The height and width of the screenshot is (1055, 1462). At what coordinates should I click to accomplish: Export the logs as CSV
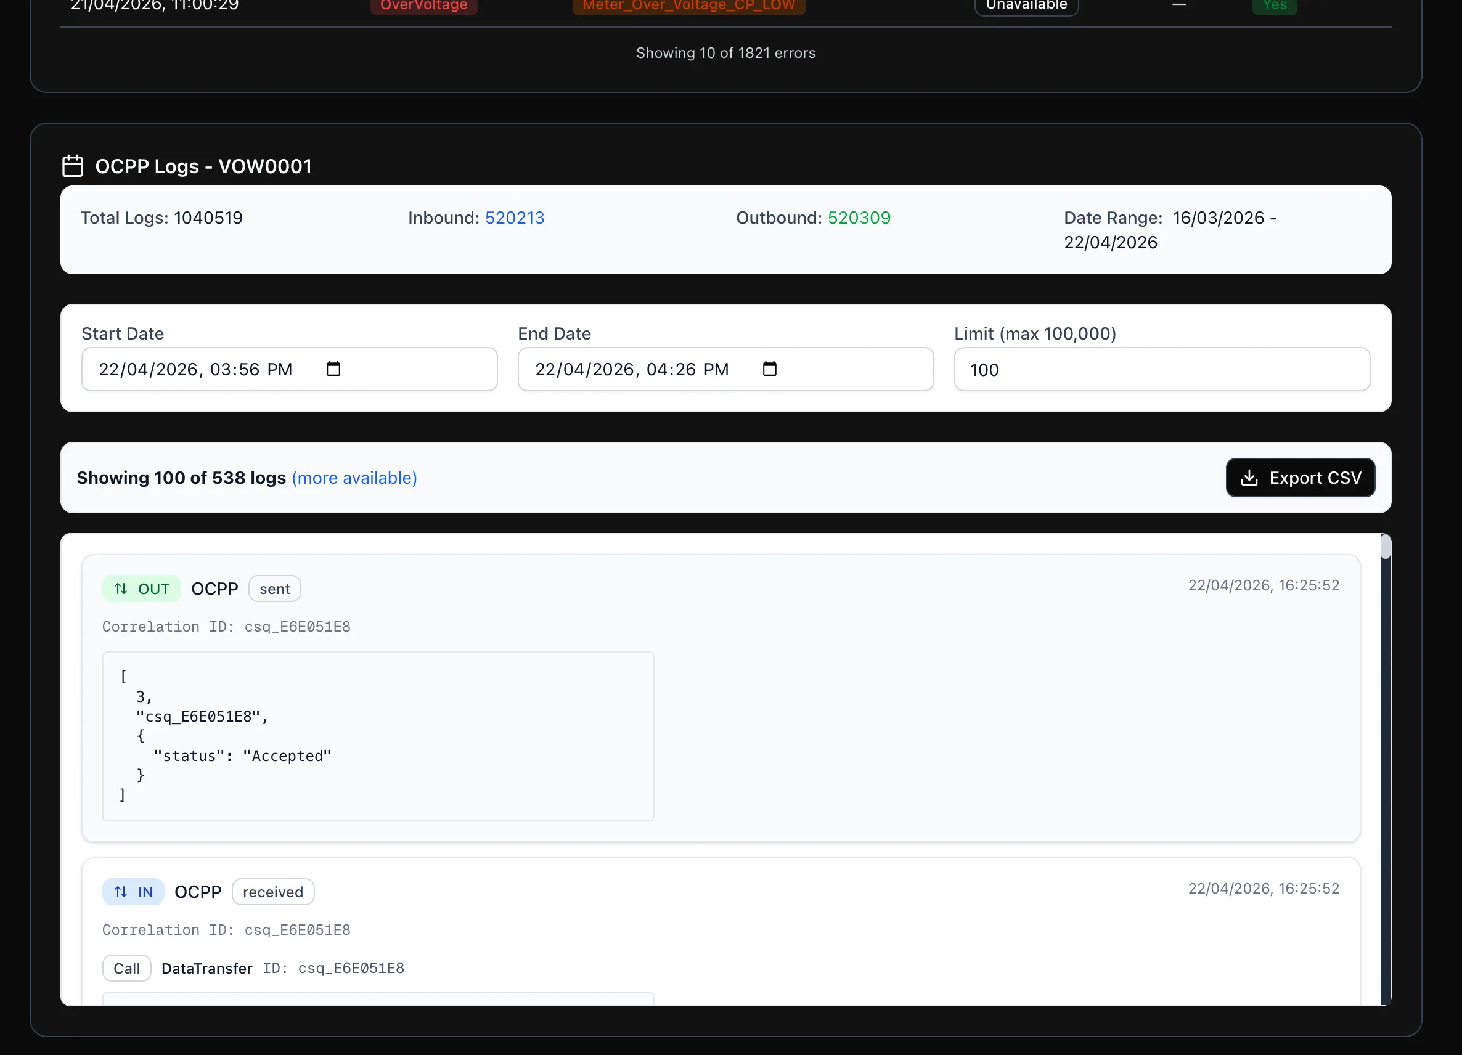pos(1300,478)
